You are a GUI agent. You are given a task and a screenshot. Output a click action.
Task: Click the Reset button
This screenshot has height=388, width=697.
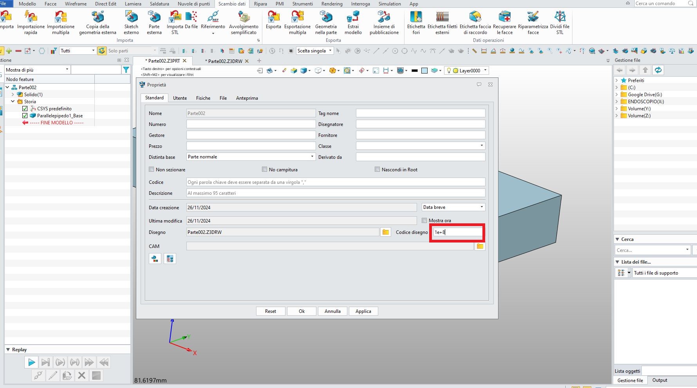(271, 311)
